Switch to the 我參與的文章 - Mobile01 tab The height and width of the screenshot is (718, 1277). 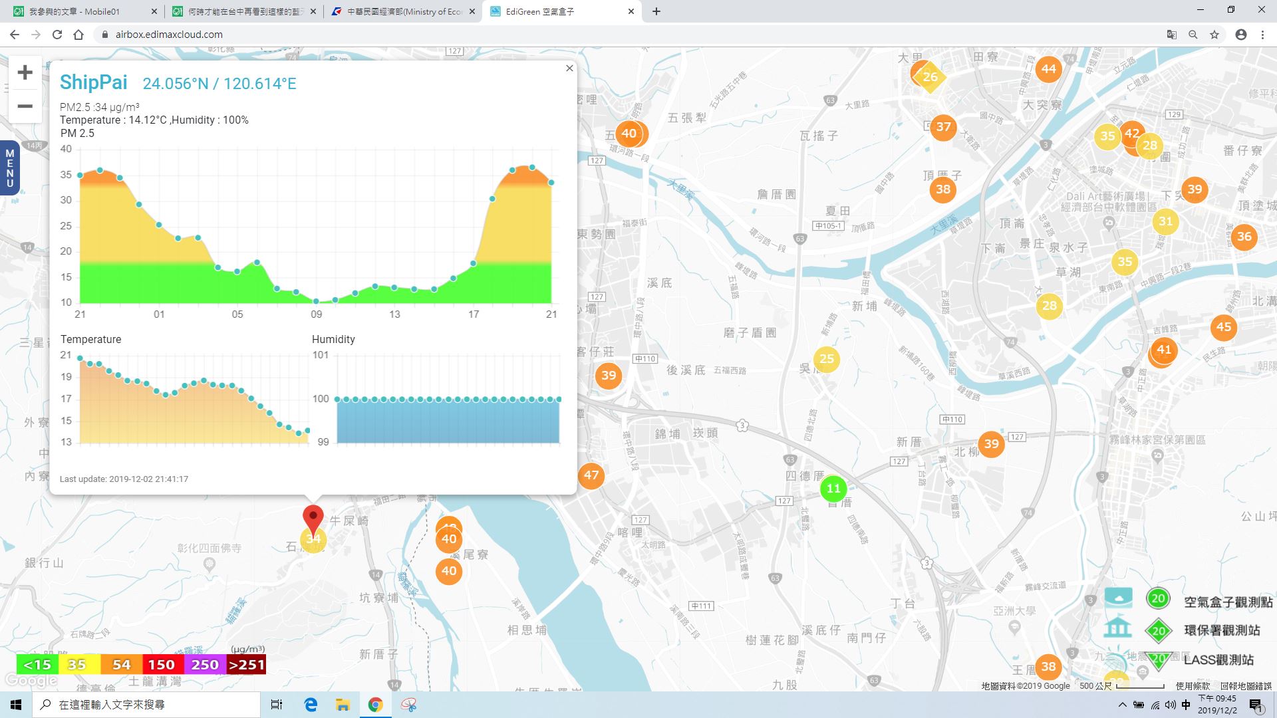click(x=84, y=11)
